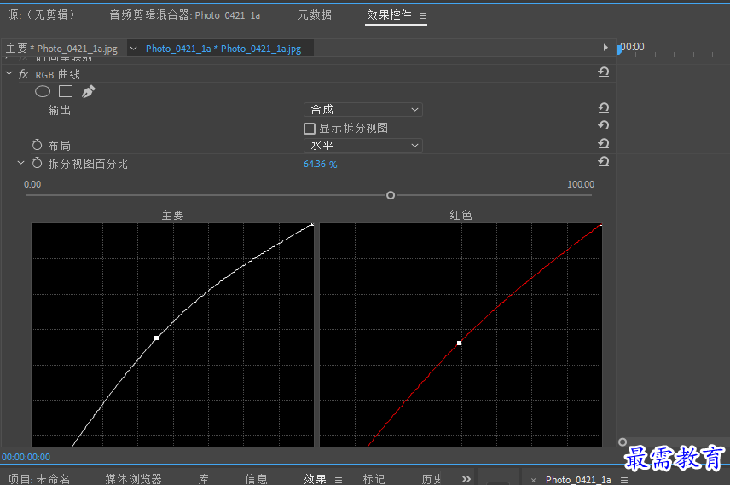Screen dimensions: 730x485
Task: Click the control point on 红色 curve
Action: point(459,343)
